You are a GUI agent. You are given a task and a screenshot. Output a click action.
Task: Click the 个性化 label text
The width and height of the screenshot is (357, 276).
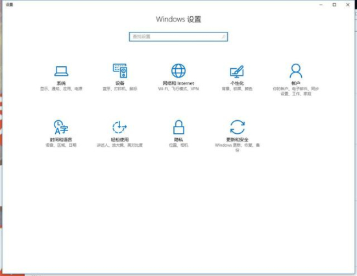[237, 83]
